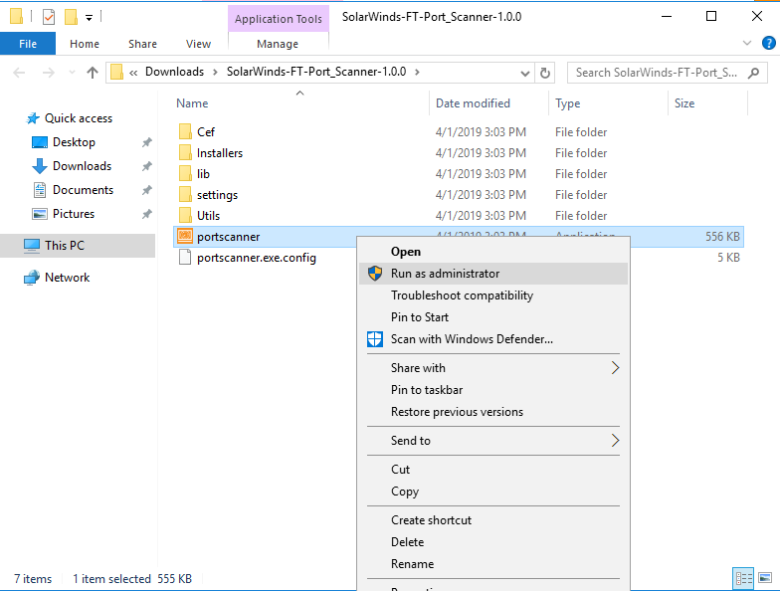This screenshot has height=591, width=780.
Task: Click the Desktop icon in navigation pane
Action: click(x=40, y=142)
